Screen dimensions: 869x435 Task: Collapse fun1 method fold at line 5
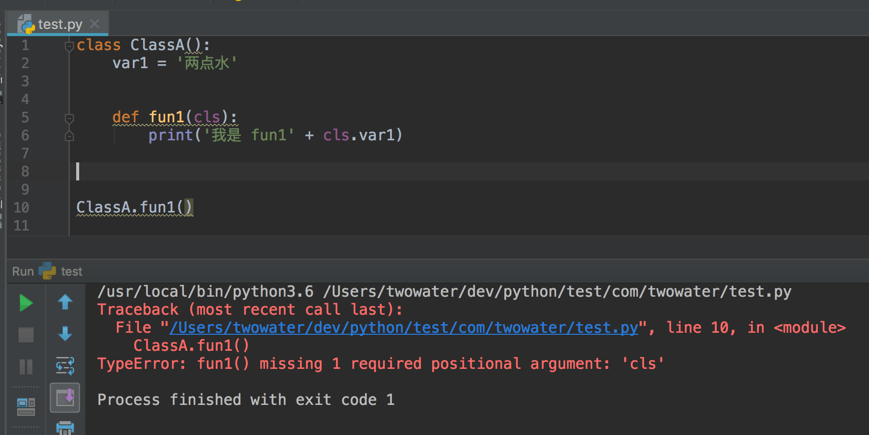point(69,118)
